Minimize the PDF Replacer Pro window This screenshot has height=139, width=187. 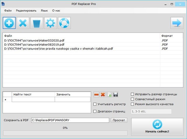(166, 4)
